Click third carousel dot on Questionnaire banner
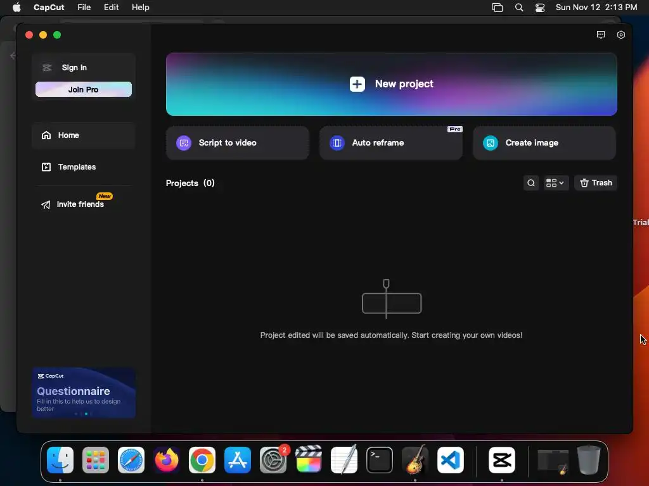 click(86, 414)
